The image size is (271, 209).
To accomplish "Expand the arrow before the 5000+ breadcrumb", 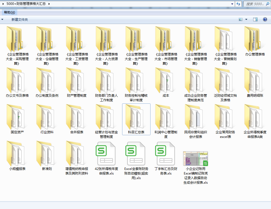I will point(3,4).
